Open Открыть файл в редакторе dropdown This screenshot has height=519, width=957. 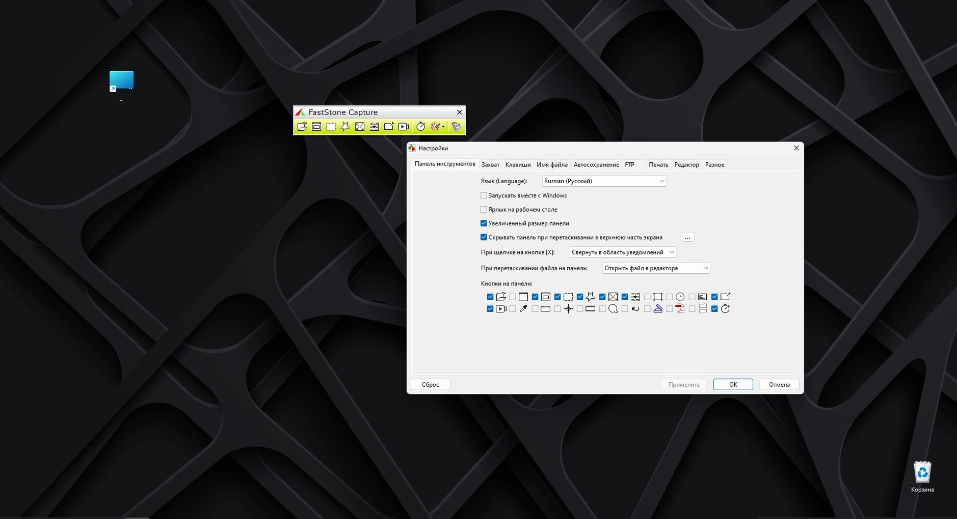(x=656, y=268)
